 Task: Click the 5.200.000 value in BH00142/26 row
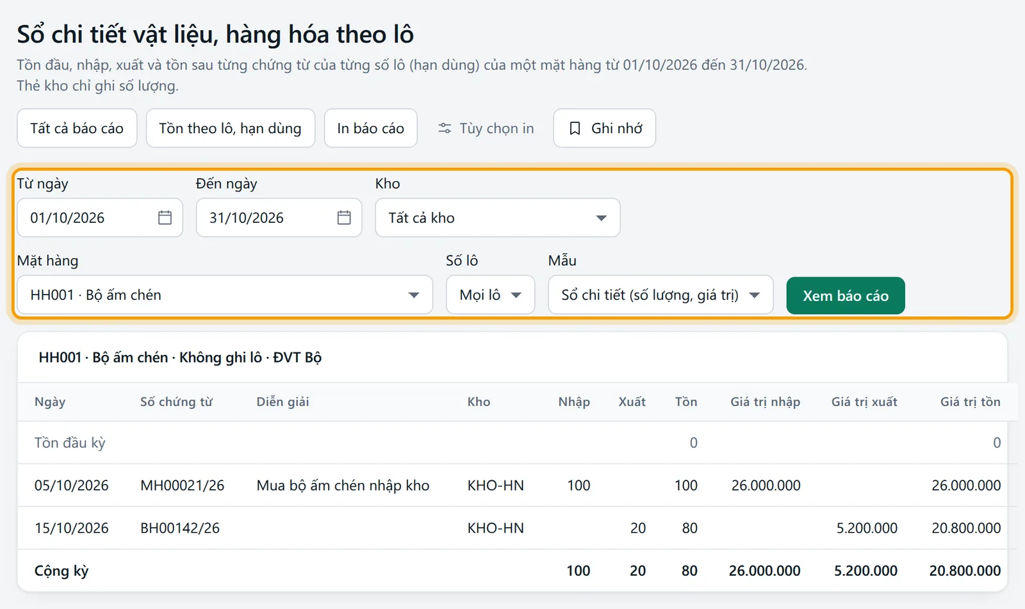pos(867,528)
